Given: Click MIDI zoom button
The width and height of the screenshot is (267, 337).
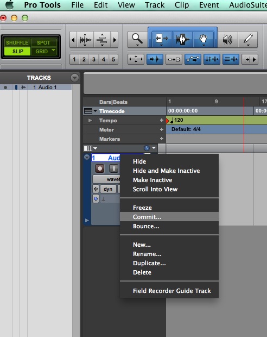Looking at the screenshot, I should coord(102,40).
